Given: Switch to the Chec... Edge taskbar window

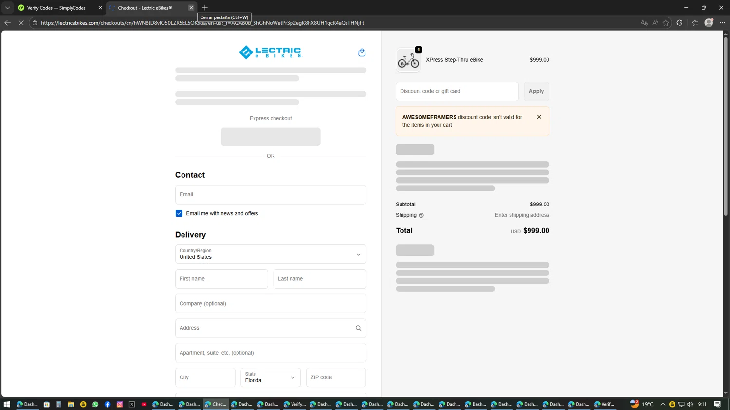Looking at the screenshot, I should [215, 404].
